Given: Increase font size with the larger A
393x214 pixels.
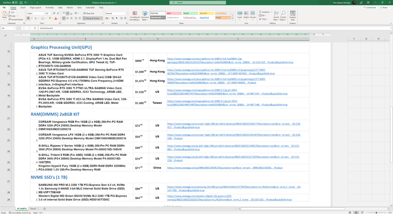Looking at the screenshot, I should [55, 13].
